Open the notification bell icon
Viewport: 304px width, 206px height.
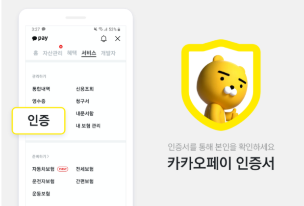pyautogui.click(x=104, y=39)
